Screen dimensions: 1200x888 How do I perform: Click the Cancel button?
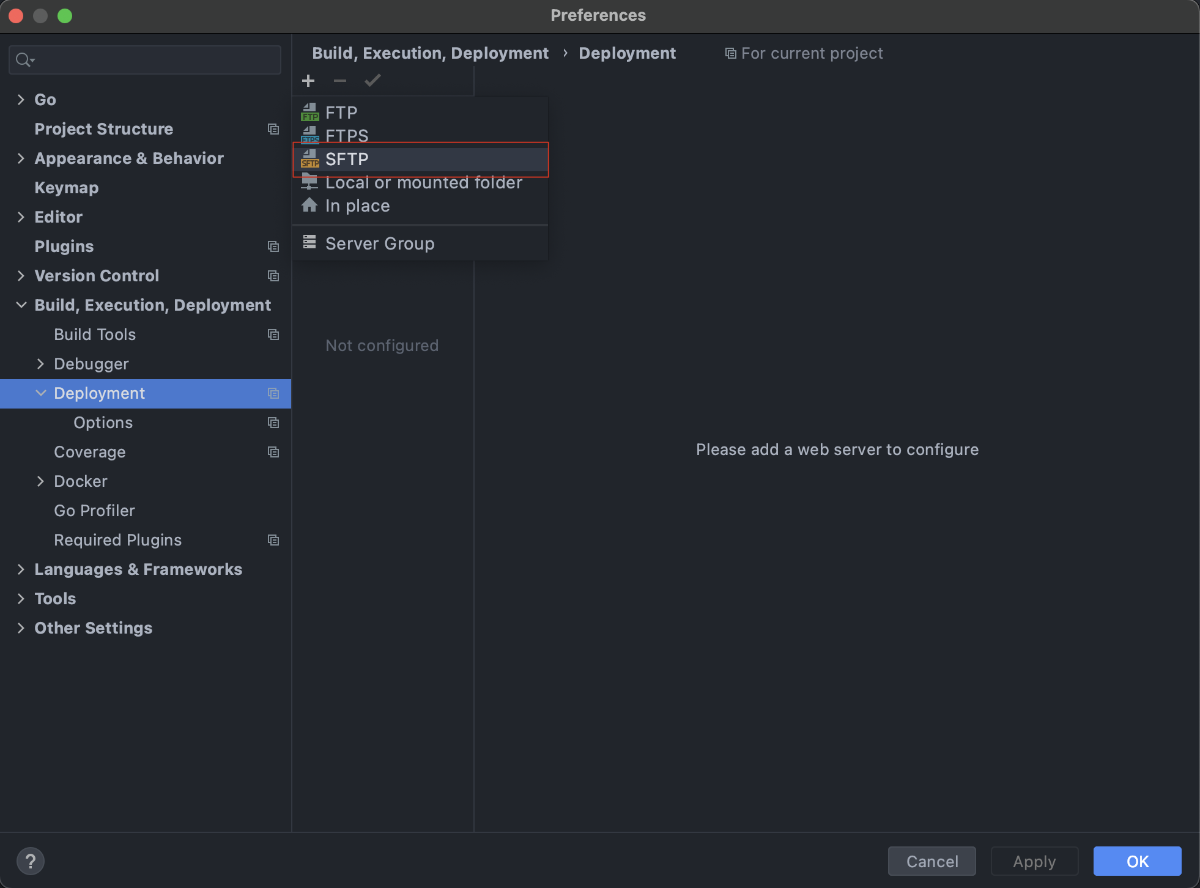pyautogui.click(x=932, y=861)
